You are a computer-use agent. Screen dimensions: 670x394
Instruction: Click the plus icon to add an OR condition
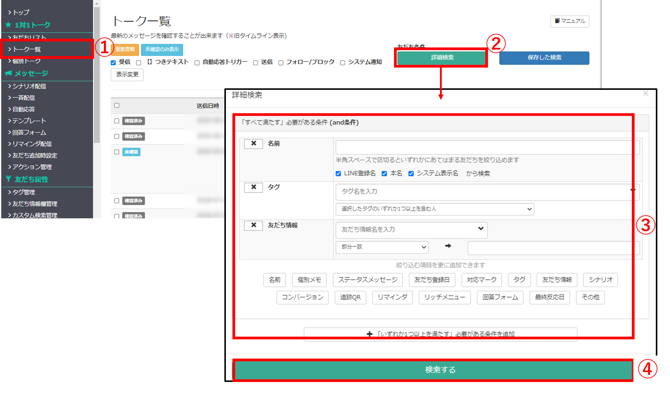[369, 334]
